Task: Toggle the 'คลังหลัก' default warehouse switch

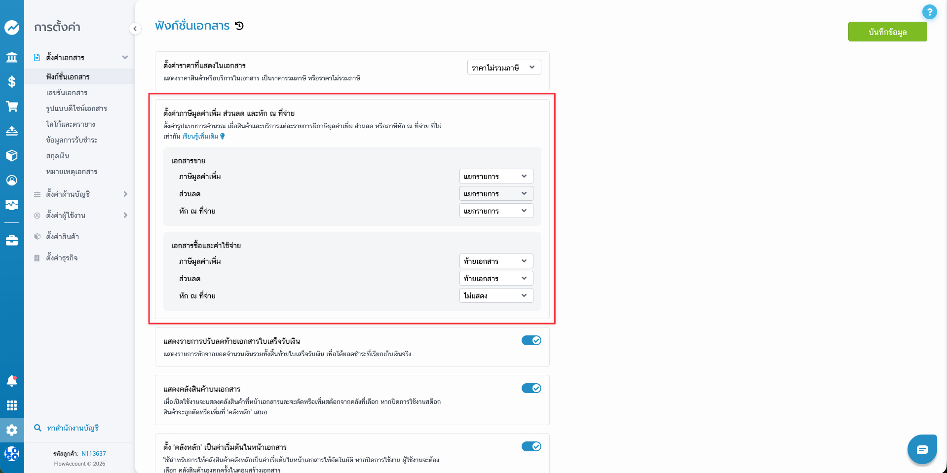Action: click(531, 446)
